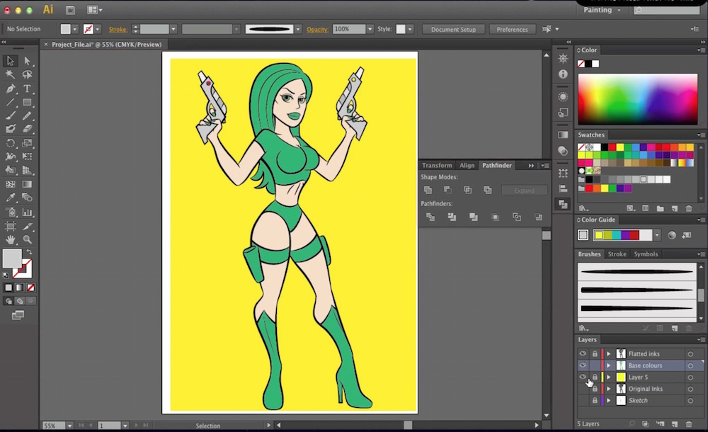This screenshot has height=432, width=708.
Task: Select the Pen tool
Action: tap(11, 89)
